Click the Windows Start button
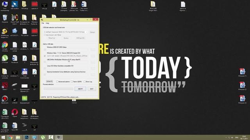Viewport: 250px width, 140px height. 3,137
